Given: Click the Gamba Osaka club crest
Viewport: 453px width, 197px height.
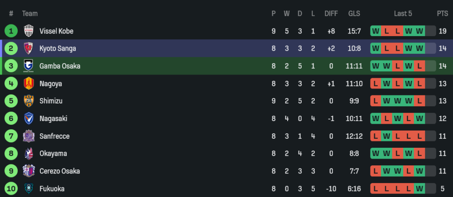Looking at the screenshot, I should coord(29,66).
